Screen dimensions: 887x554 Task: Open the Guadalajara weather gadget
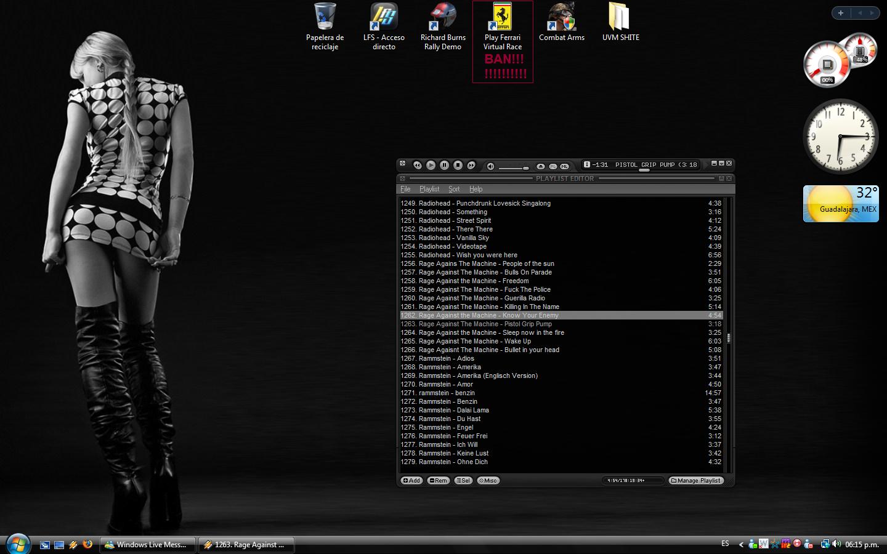point(841,204)
